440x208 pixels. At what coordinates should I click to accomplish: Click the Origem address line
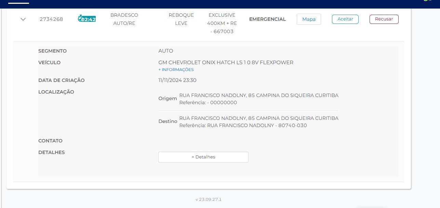point(259,95)
